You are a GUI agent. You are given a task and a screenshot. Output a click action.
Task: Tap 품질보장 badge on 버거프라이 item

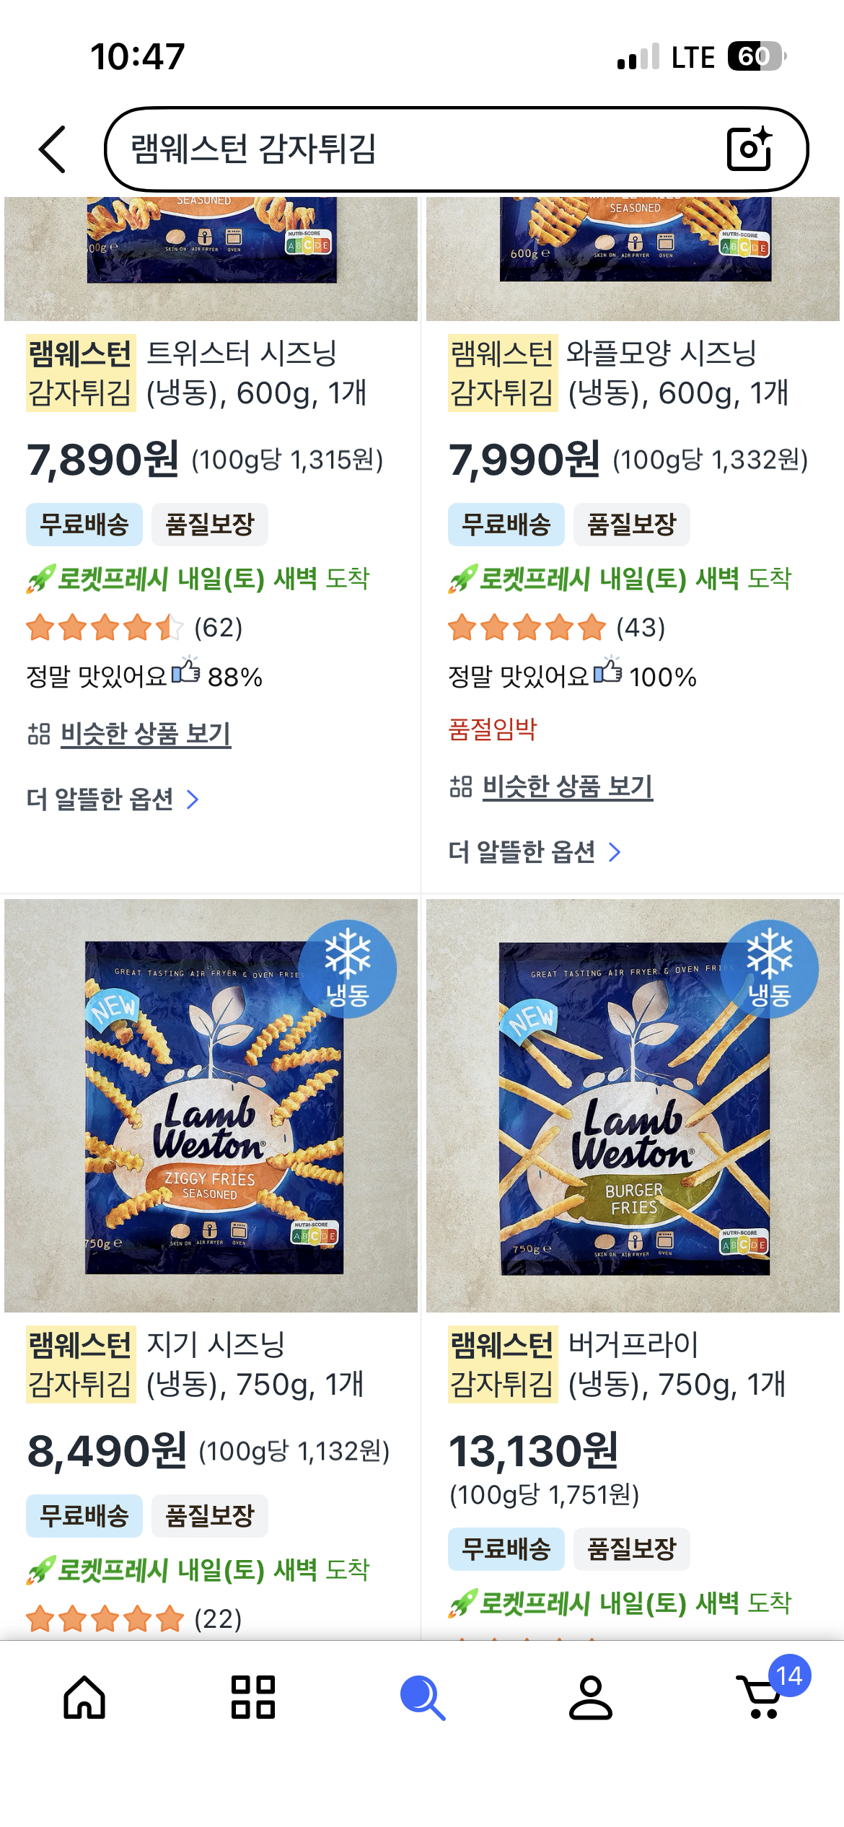point(632,1549)
